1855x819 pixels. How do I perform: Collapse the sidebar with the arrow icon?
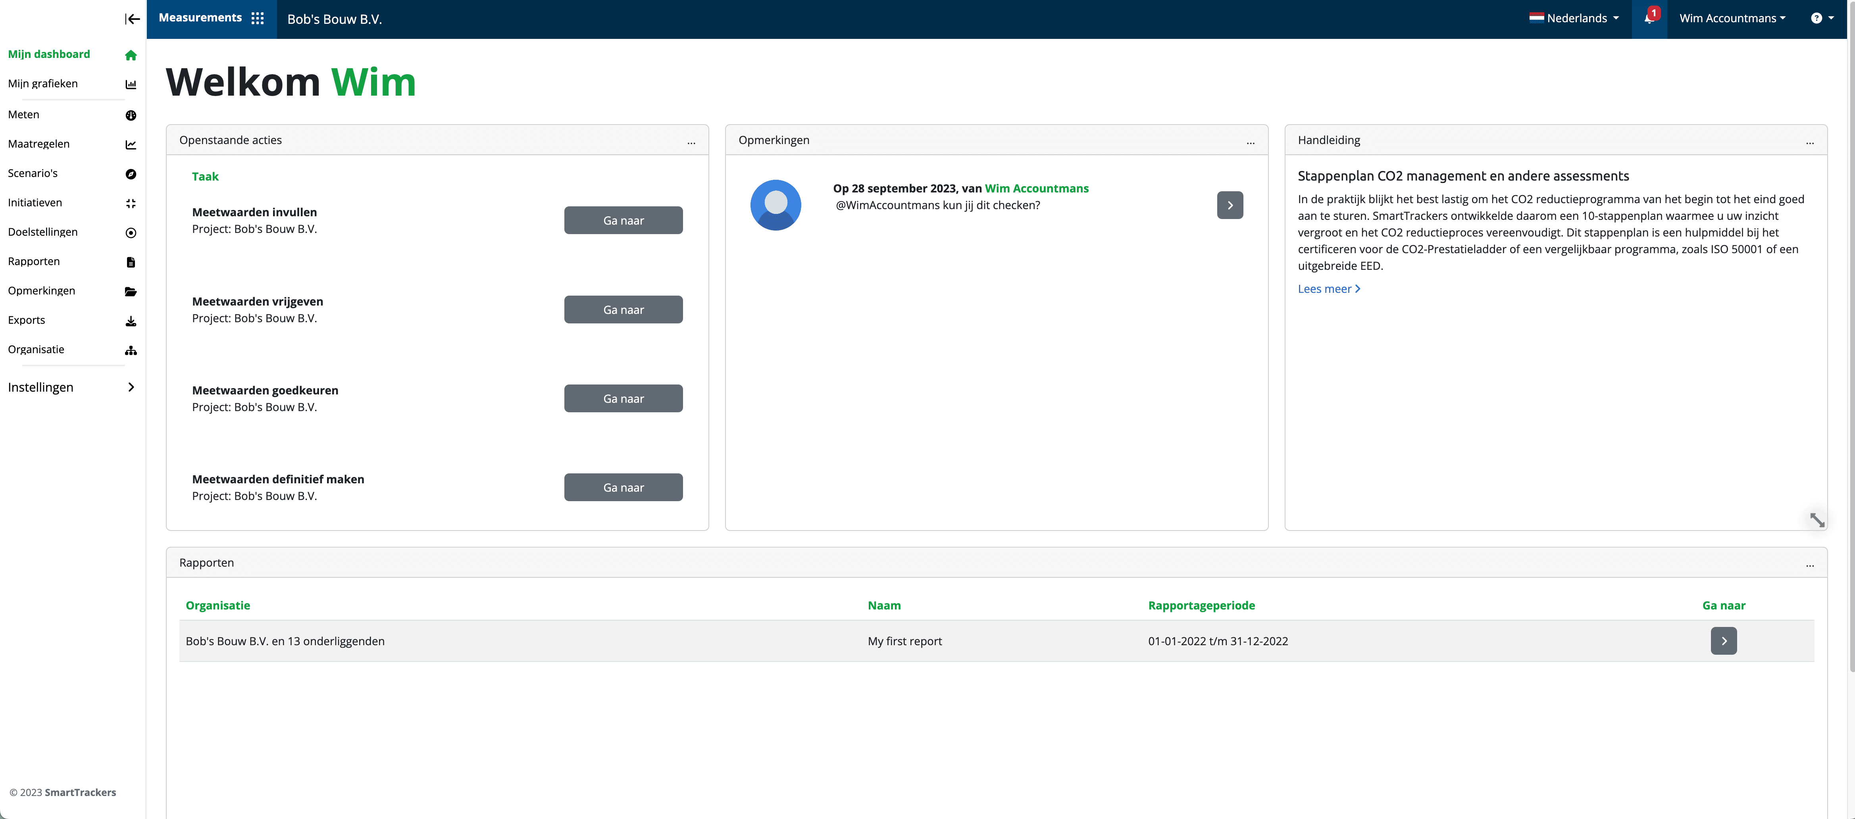click(x=133, y=19)
